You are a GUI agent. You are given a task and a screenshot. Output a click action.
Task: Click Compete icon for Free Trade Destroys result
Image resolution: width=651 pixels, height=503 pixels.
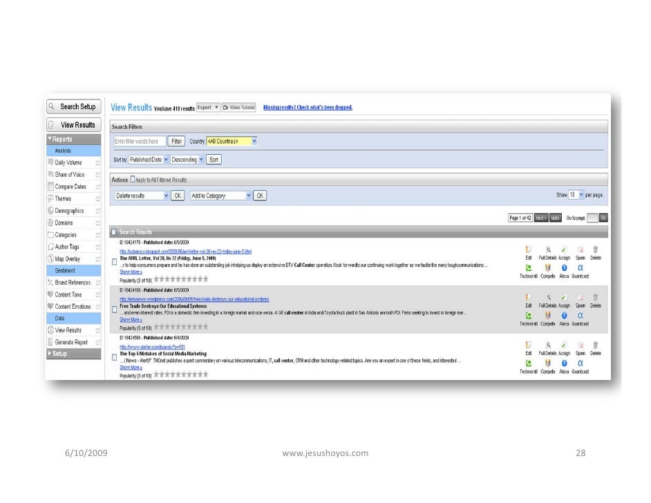pyautogui.click(x=548, y=316)
